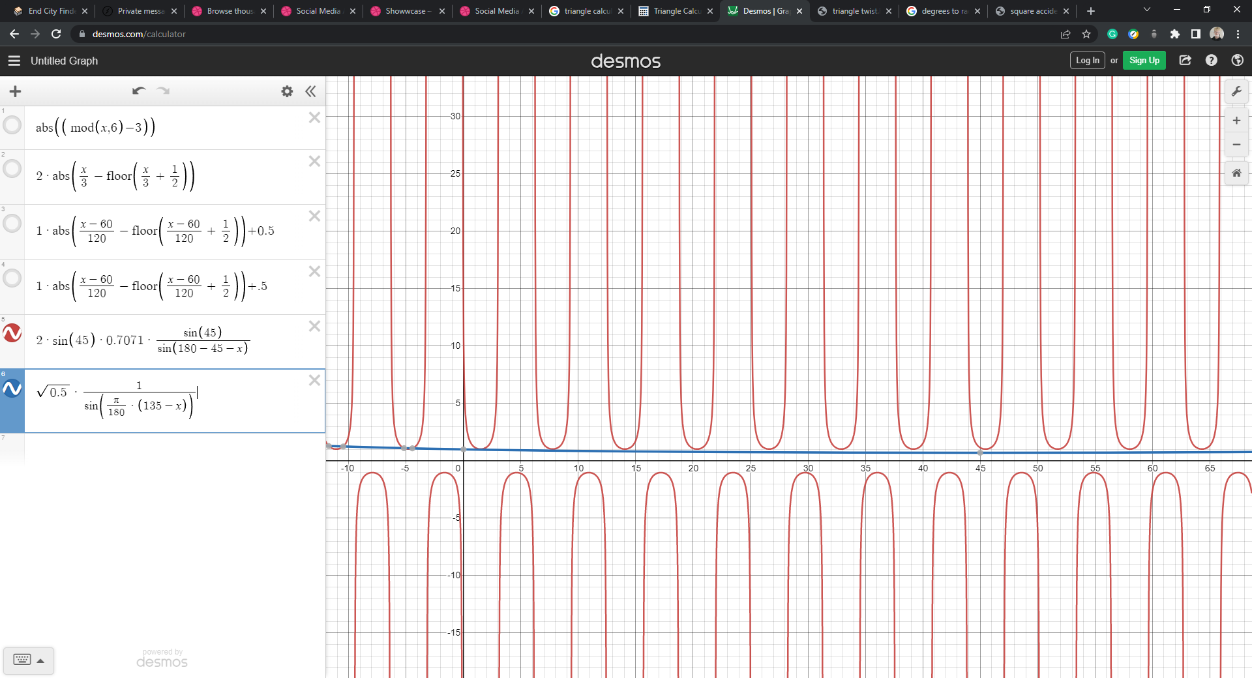This screenshot has height=678, width=1252.
Task: Zoom out on the graph
Action: [1236, 145]
